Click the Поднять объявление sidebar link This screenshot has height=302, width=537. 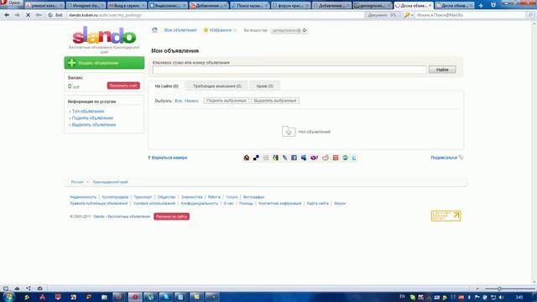coord(92,118)
